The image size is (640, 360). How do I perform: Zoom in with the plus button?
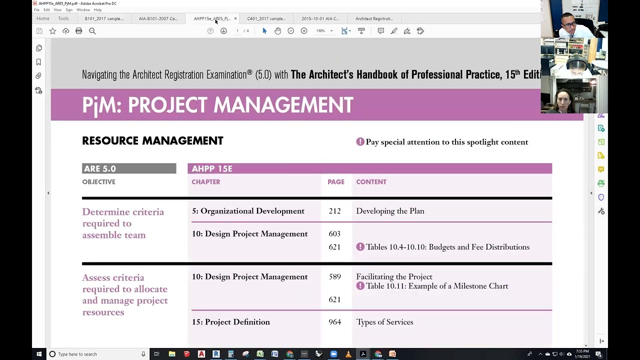[x=303, y=31]
